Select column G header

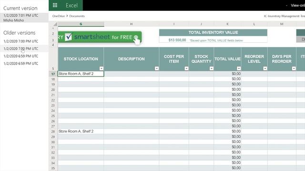pyautogui.click(x=81, y=24)
